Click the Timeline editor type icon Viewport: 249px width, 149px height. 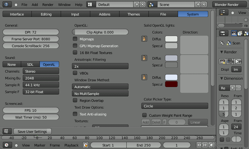7,145
